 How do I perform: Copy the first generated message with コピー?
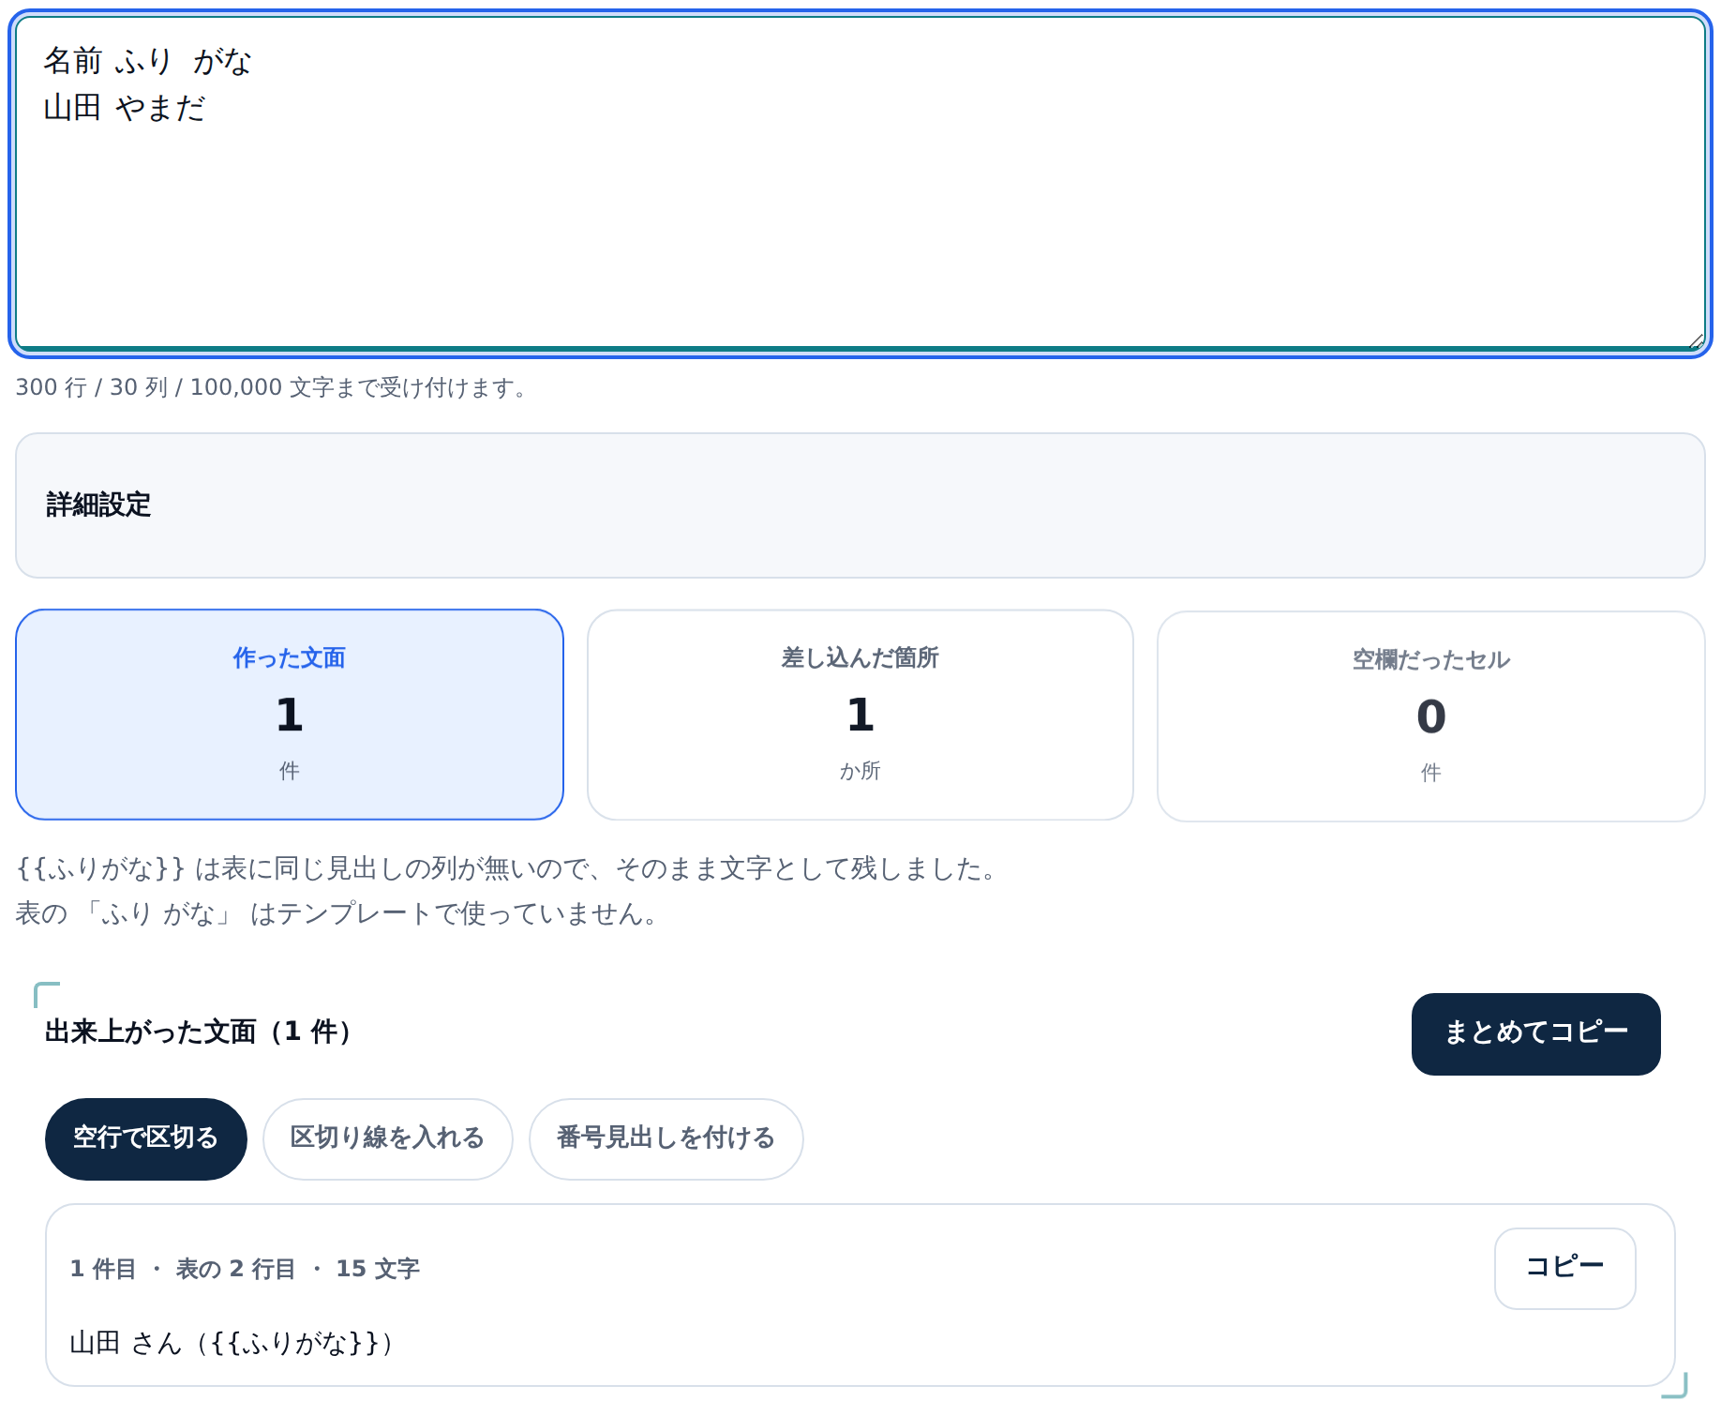1564,1268
